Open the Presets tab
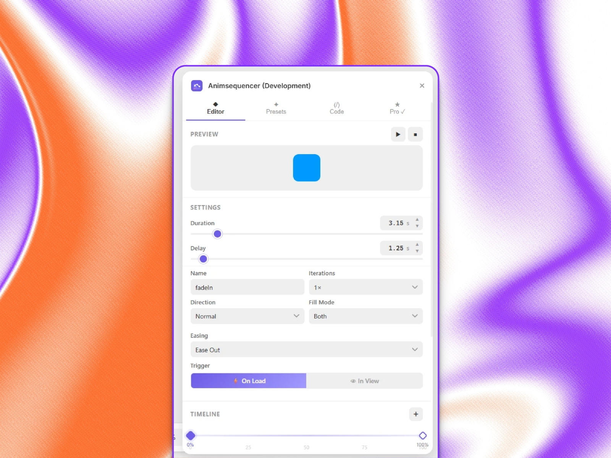 point(276,109)
